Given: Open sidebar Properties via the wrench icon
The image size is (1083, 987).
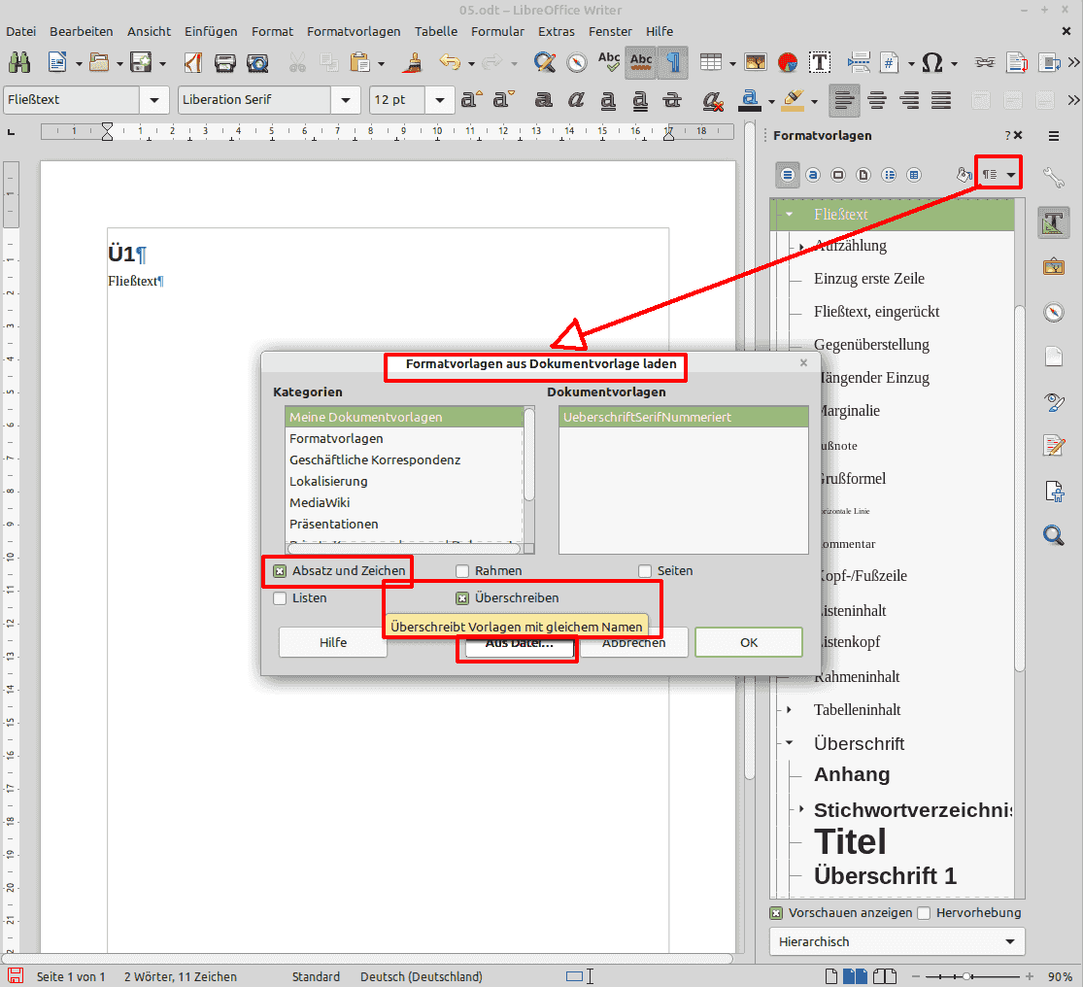Looking at the screenshot, I should point(1054,176).
